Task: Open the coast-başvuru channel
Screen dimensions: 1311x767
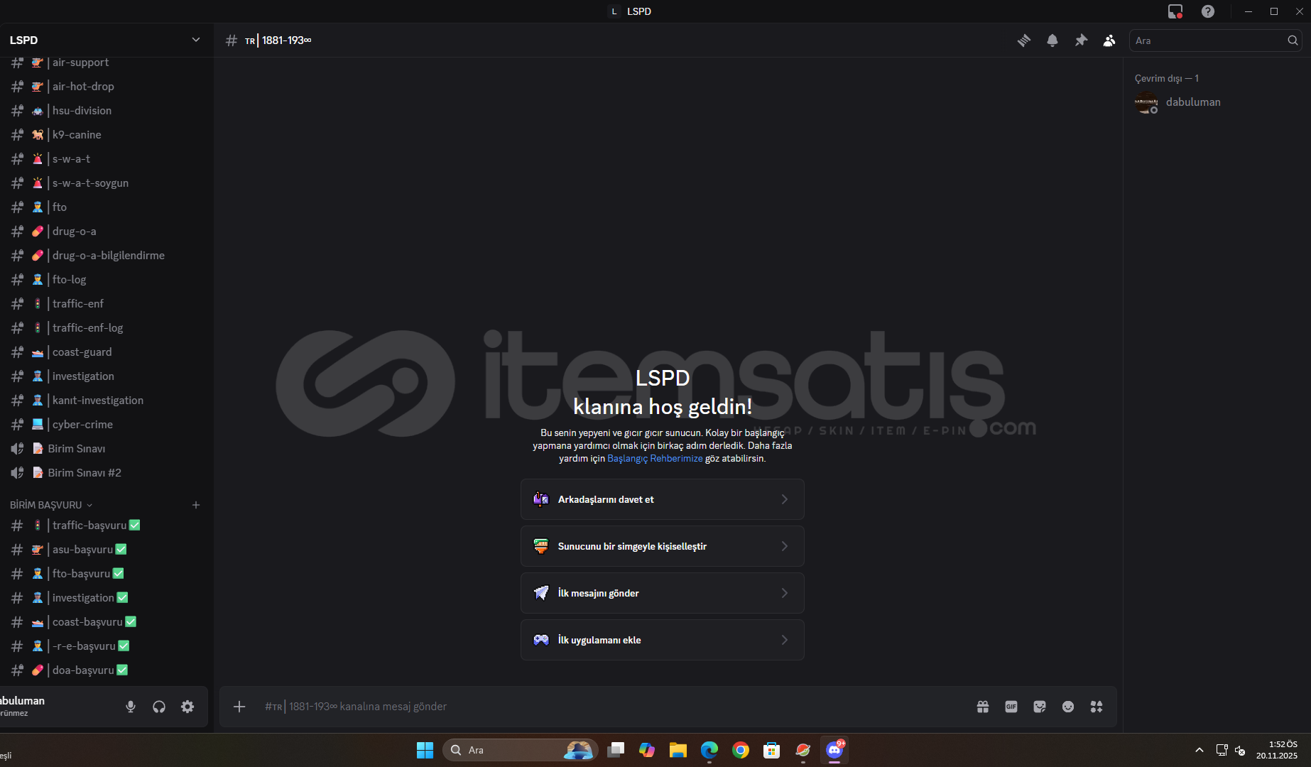Action: 107,622
